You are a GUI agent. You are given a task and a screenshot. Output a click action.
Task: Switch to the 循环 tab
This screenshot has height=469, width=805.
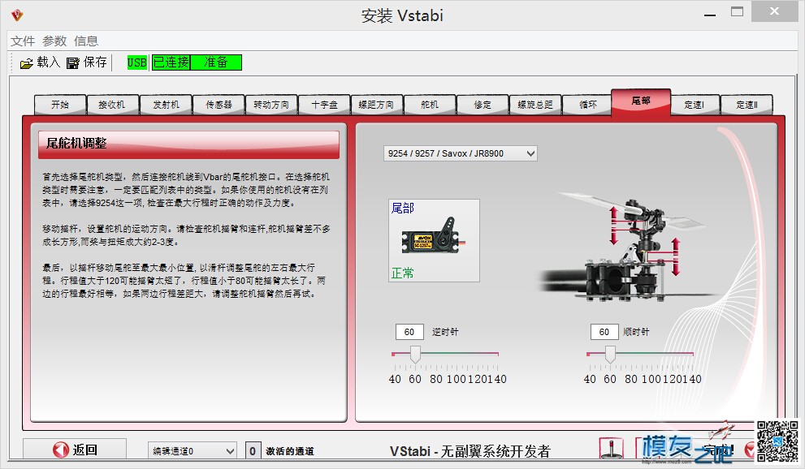pos(588,105)
